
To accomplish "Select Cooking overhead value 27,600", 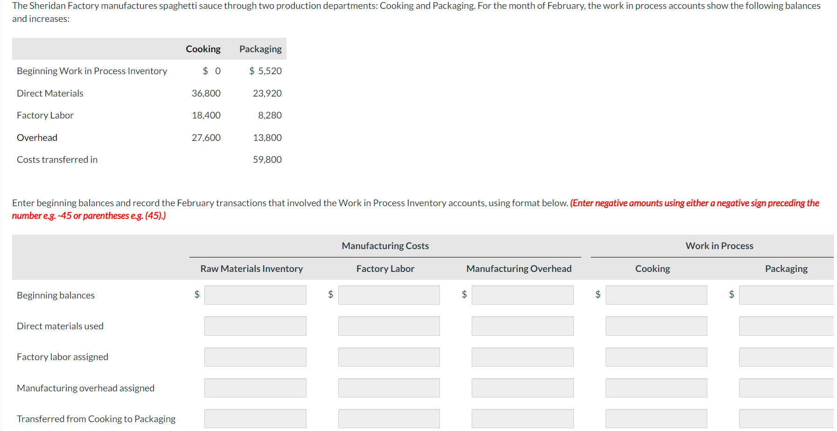I will [206, 138].
